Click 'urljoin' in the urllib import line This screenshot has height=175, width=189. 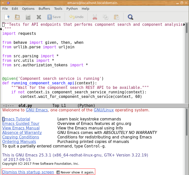click(66, 47)
